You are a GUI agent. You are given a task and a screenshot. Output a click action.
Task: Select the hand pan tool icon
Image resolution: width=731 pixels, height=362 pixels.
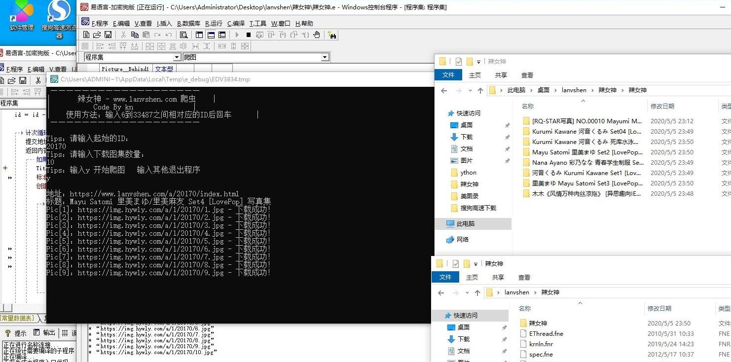tap(317, 35)
